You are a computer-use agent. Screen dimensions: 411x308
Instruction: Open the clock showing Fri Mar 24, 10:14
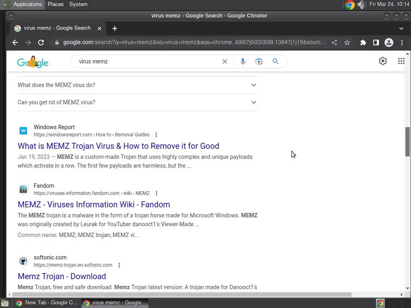(389, 4)
